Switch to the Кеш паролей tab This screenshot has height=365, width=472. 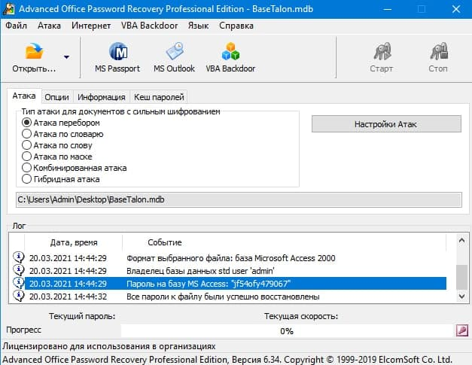(158, 96)
